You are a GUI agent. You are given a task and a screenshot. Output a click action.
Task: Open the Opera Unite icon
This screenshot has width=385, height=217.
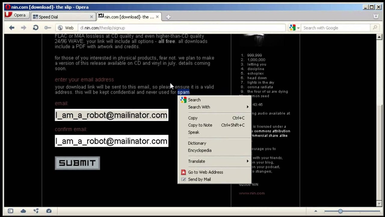[36, 211]
